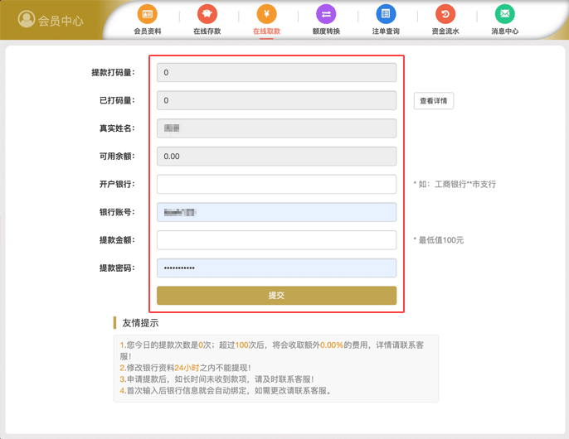Viewport: 569px width, 439px height.
Task: Click the 提款密码 password field
Action: 276,268
